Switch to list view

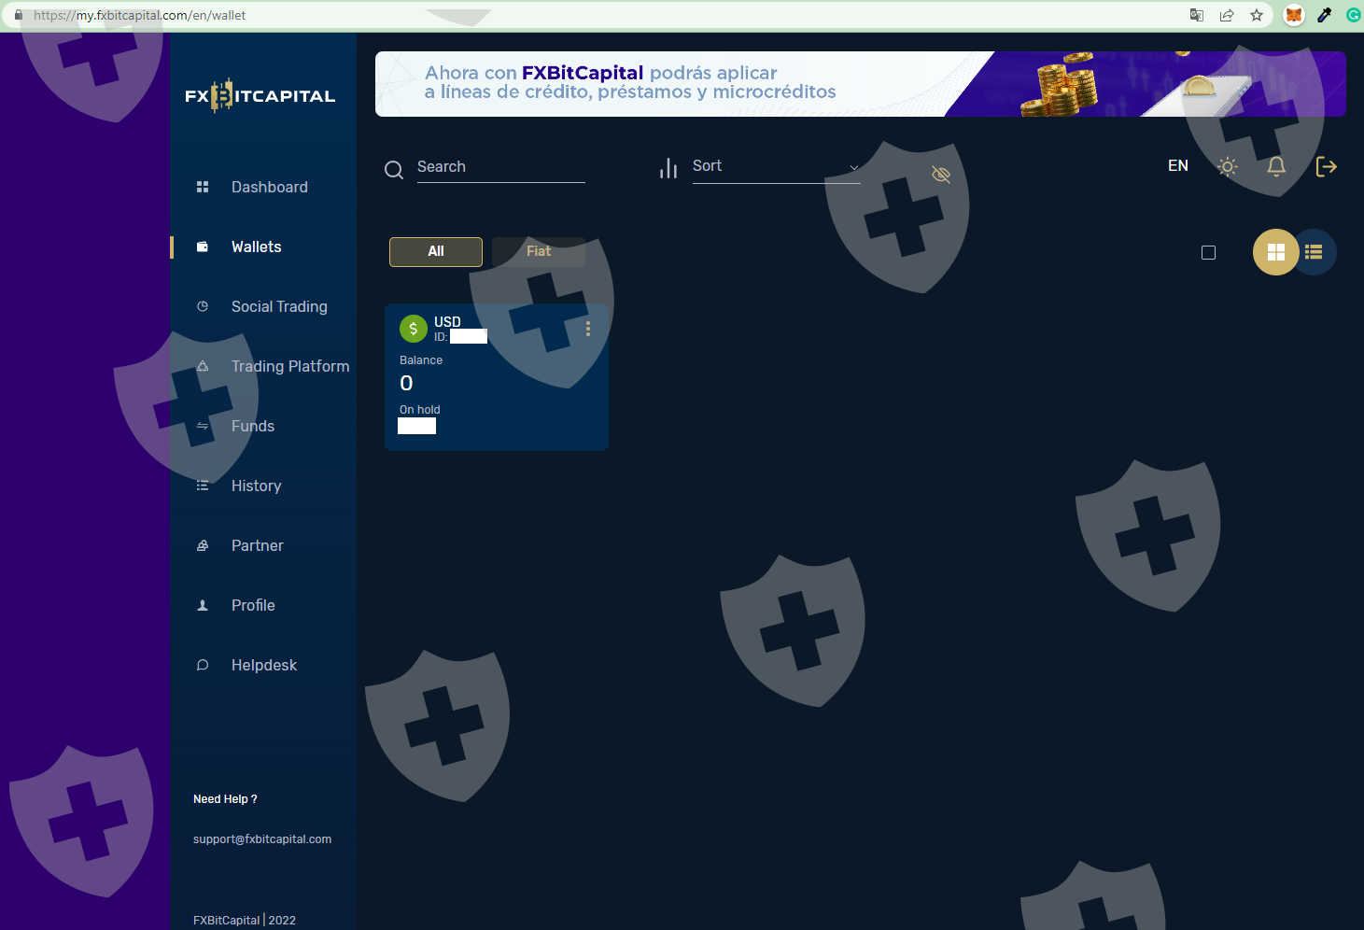1315,252
